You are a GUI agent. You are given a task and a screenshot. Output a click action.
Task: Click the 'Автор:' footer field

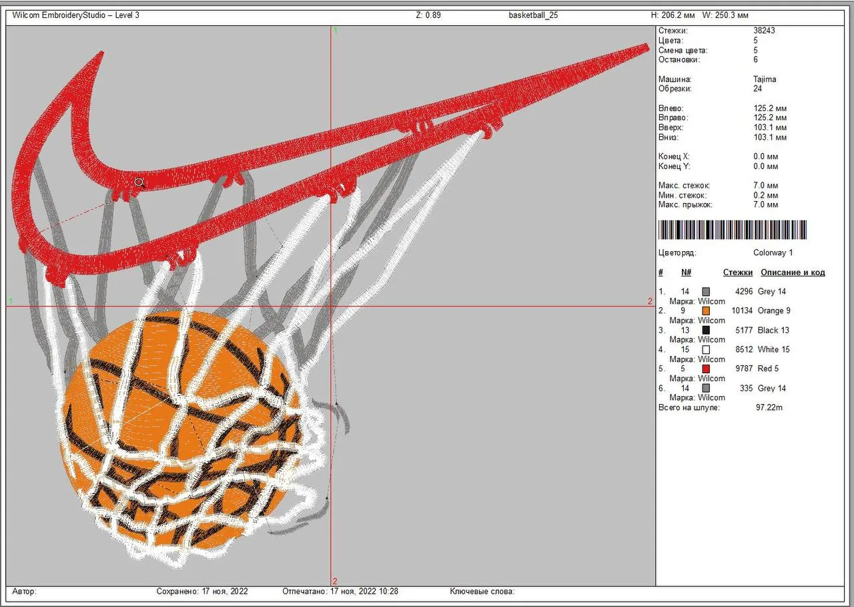[x=25, y=592]
